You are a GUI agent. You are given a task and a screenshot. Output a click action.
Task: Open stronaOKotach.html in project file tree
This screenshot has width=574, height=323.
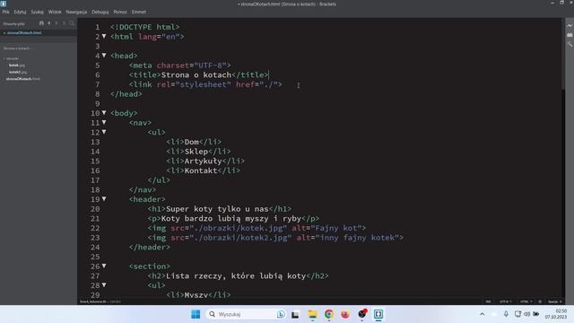click(23, 79)
